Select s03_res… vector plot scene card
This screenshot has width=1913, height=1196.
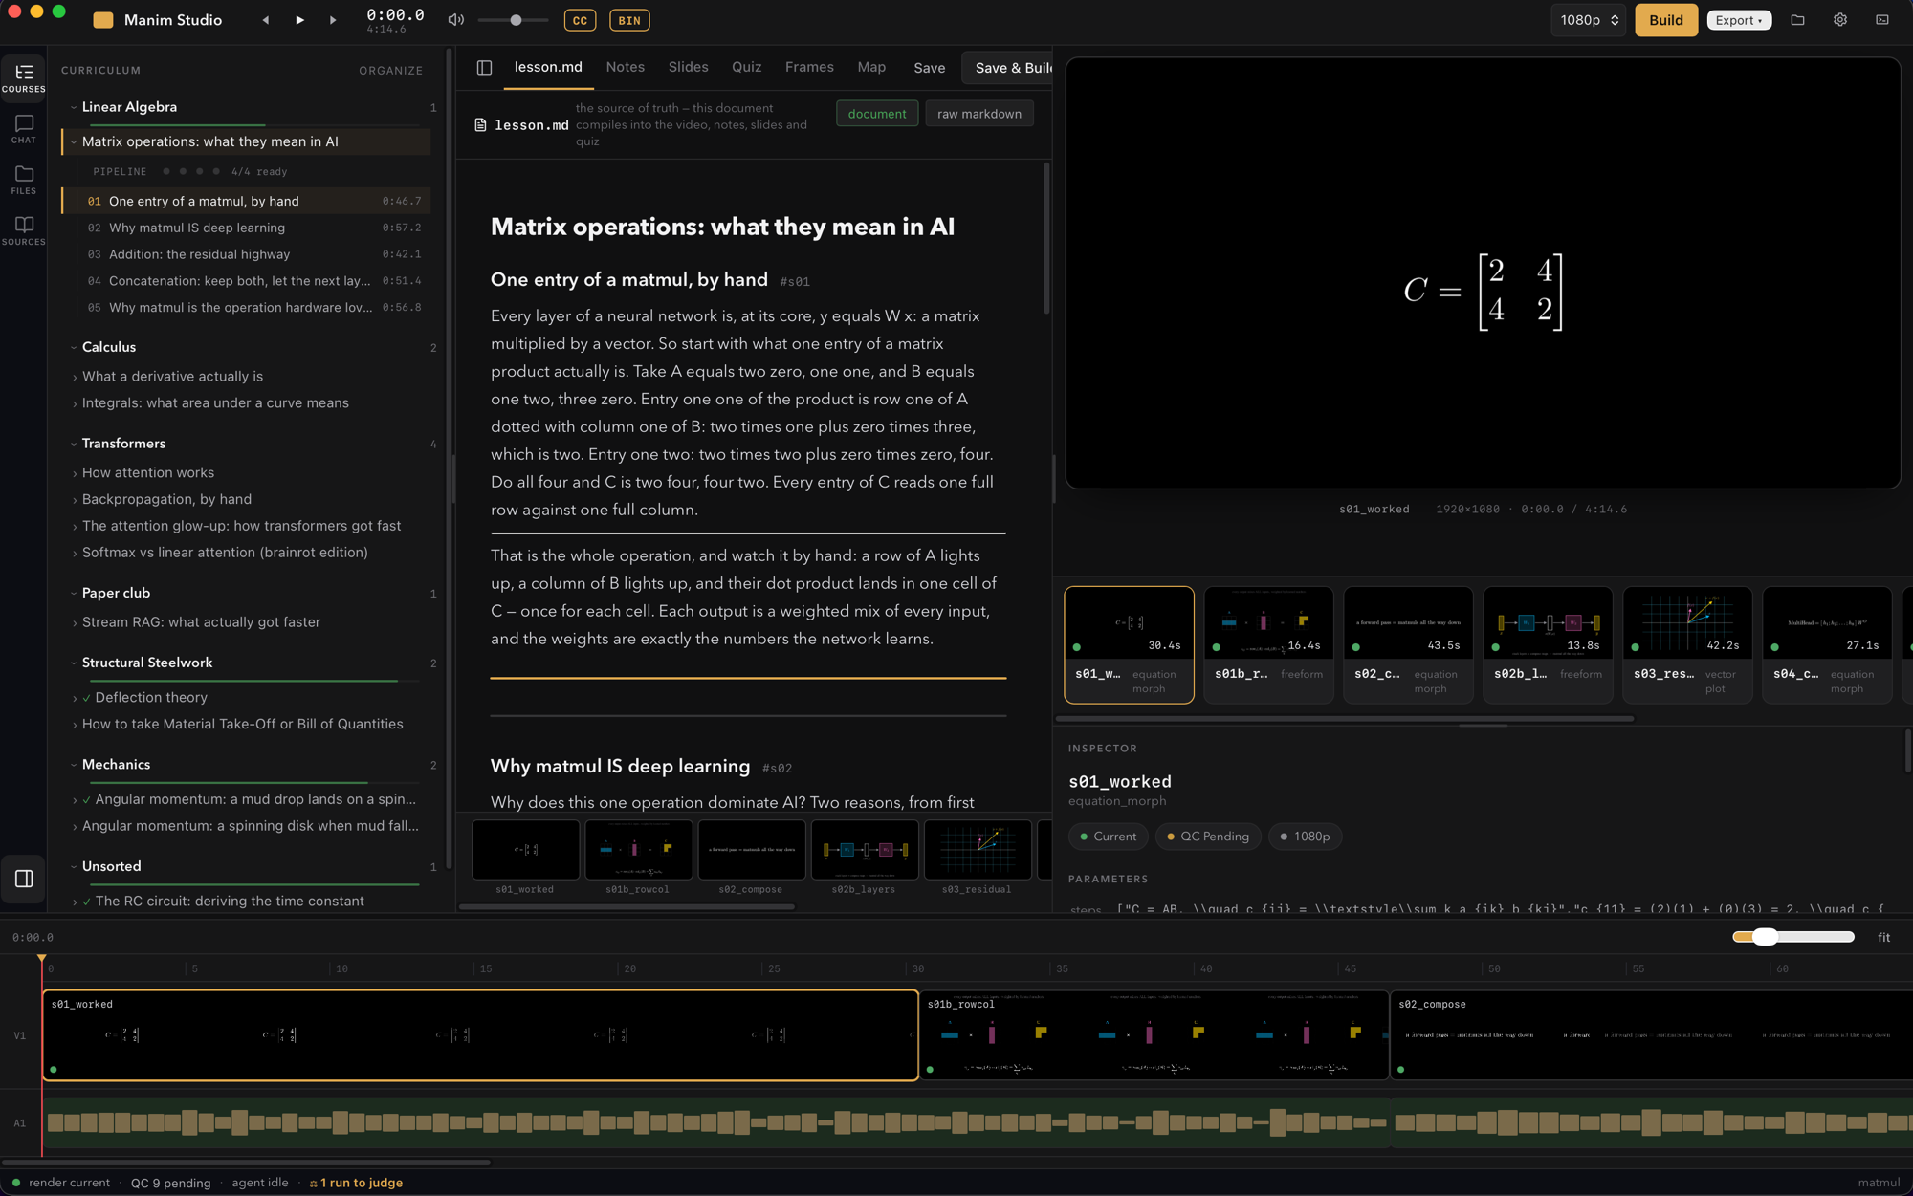[1687, 645]
